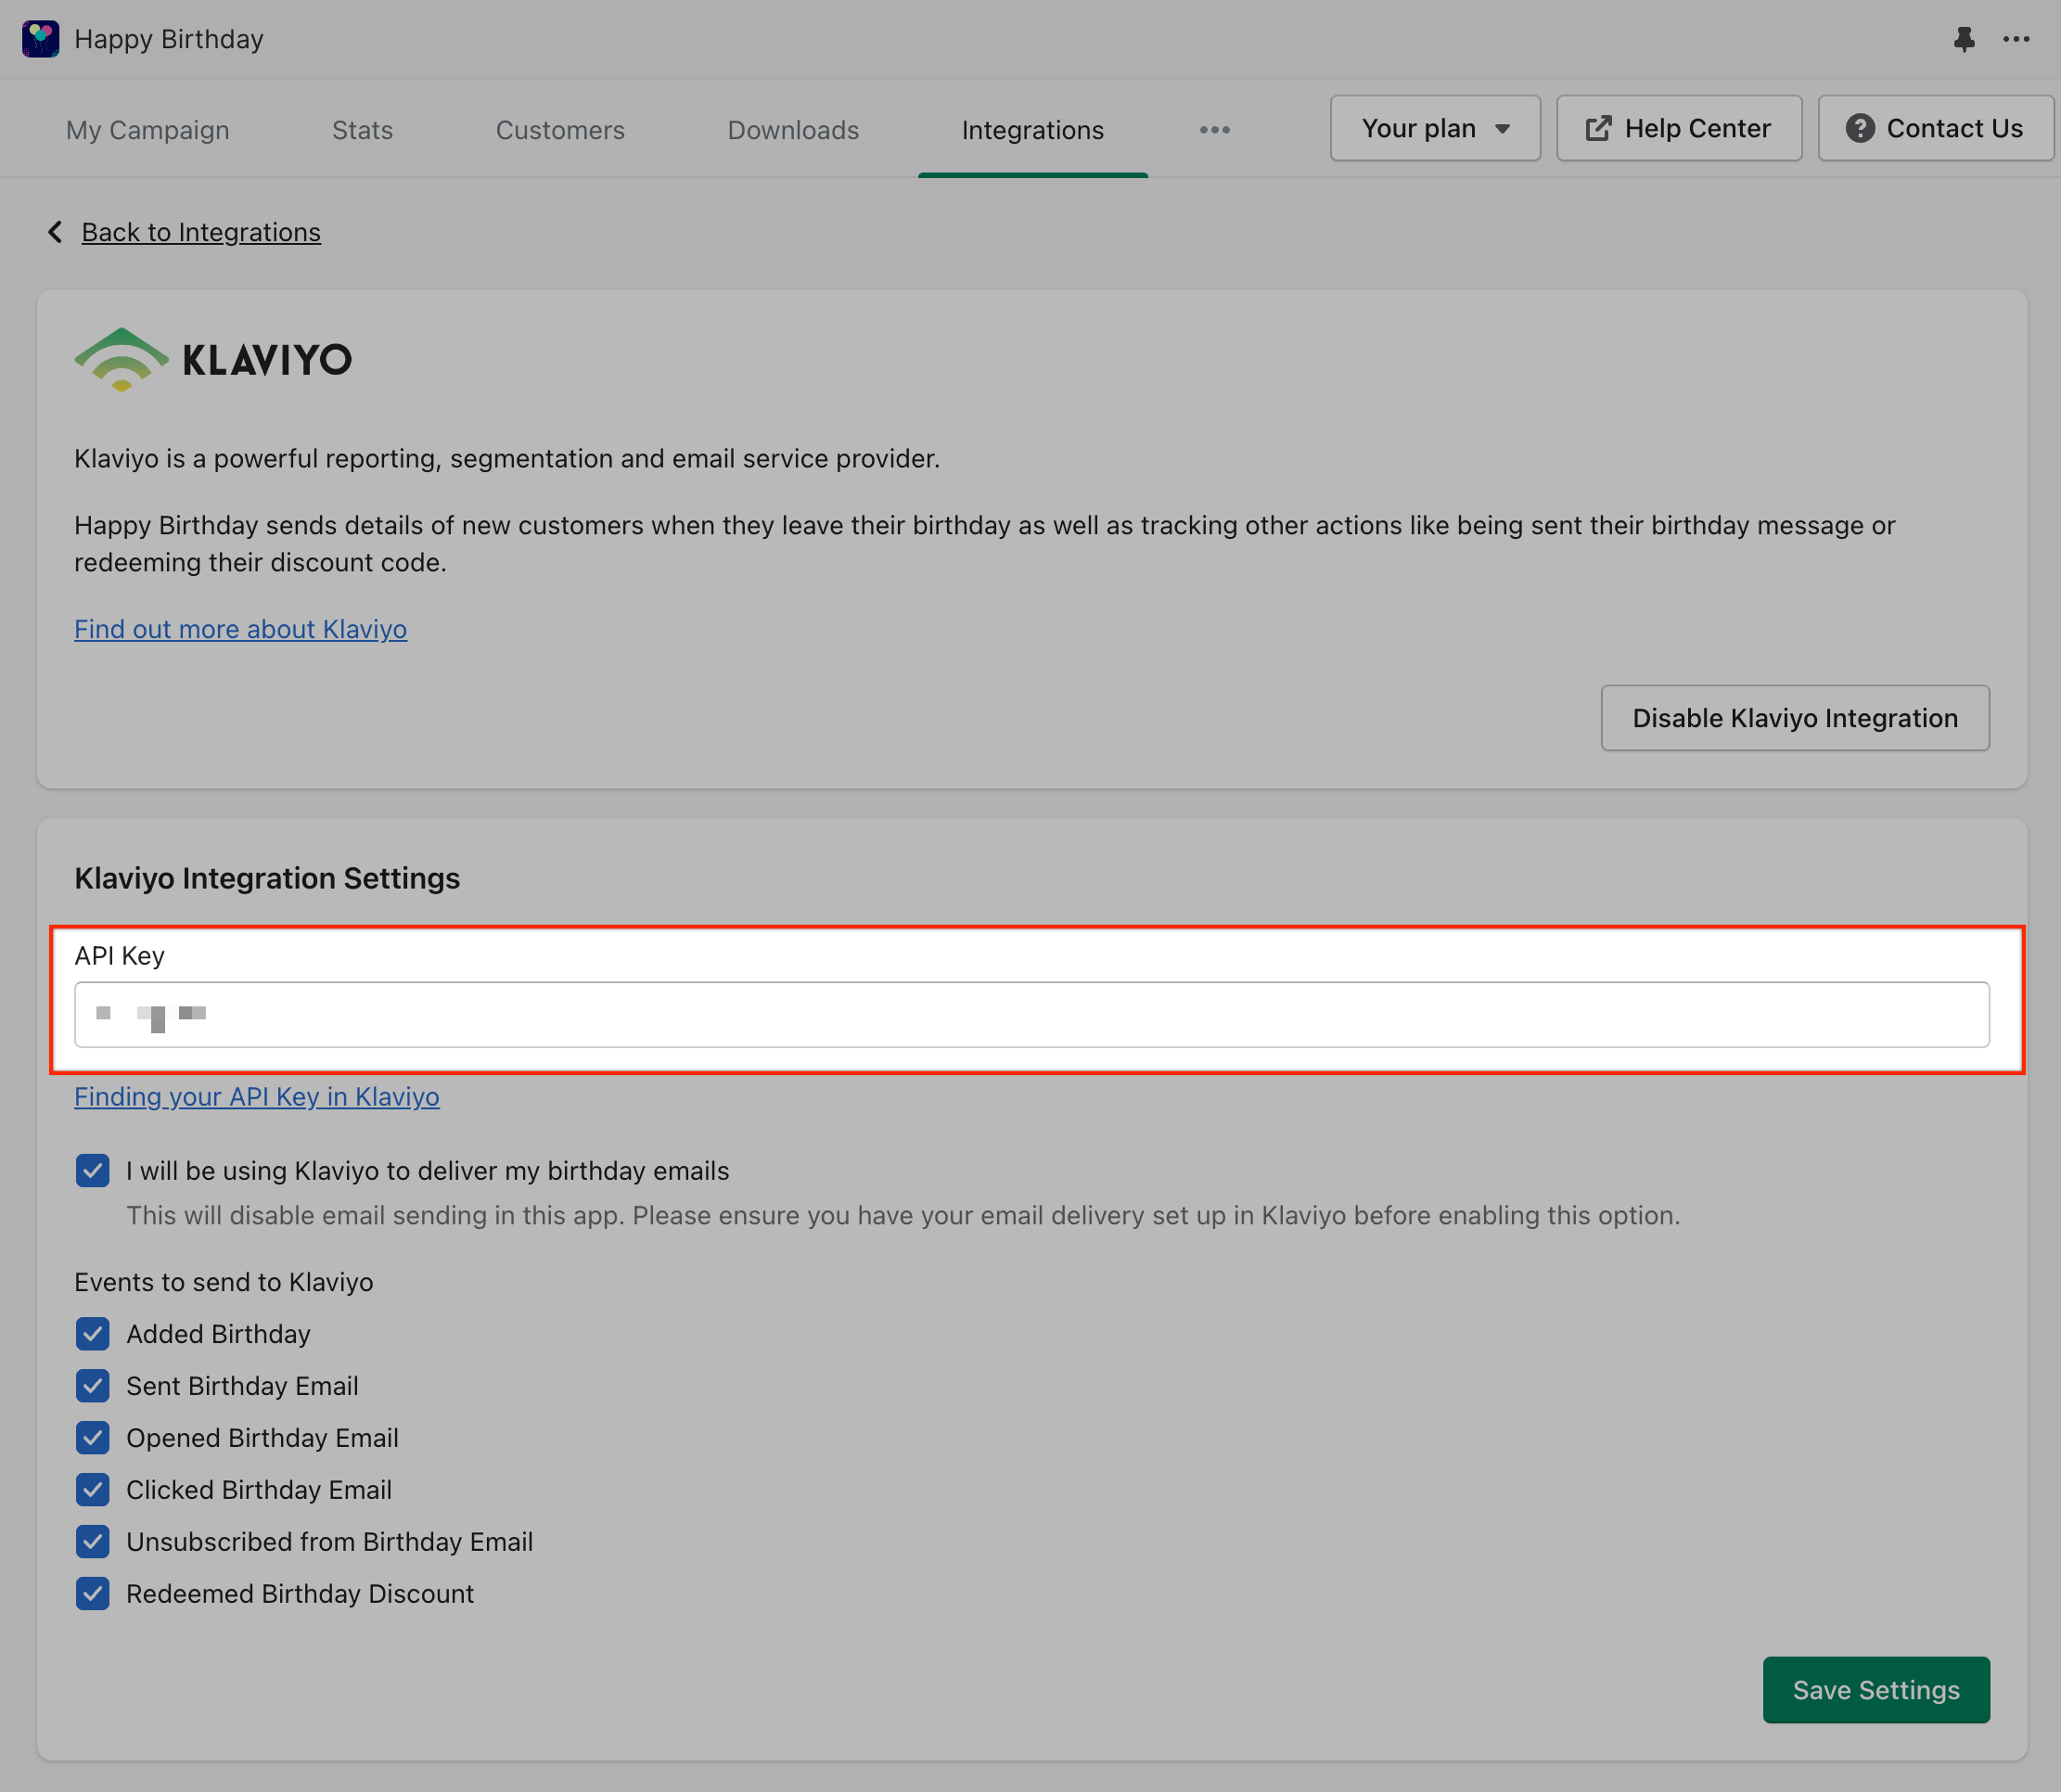The width and height of the screenshot is (2061, 1792).
Task: Click the Klaviyo Integration Settings heading
Action: point(267,878)
